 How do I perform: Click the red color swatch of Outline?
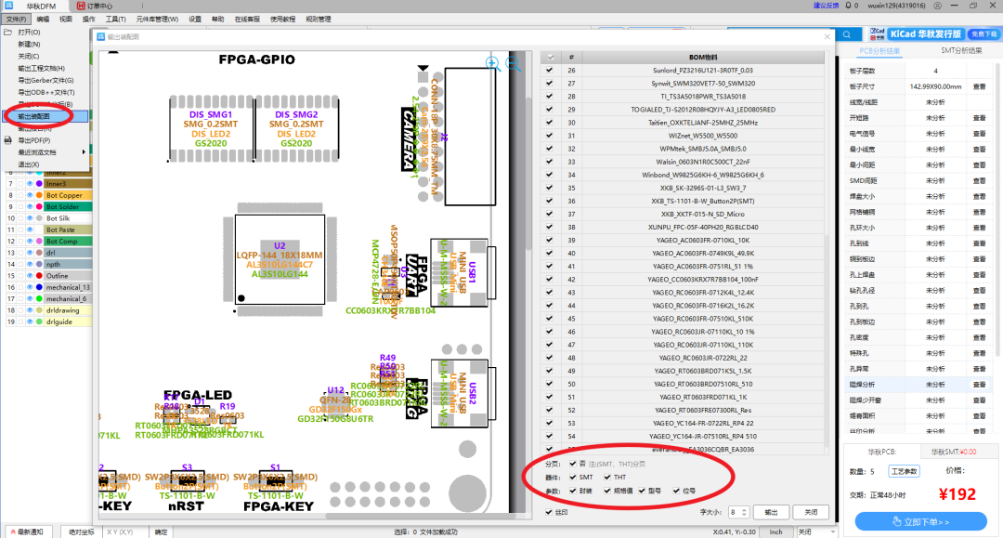39,276
